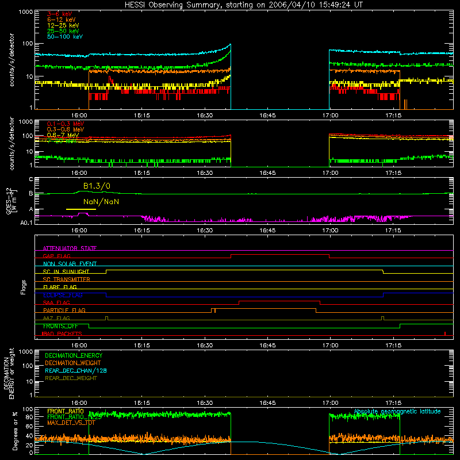The image size is (460, 460).
Task: Click the GOES-12 axis title
Action: coord(11,201)
